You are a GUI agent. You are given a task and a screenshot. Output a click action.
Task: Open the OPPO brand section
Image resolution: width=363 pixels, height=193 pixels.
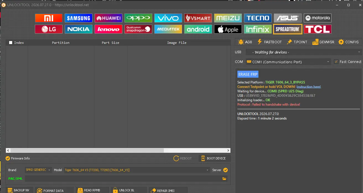coord(138,18)
